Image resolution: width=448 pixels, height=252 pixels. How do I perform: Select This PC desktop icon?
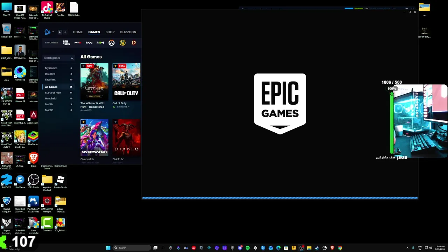click(7, 10)
